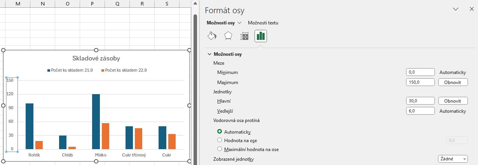Select column header S
478x165 pixels.
(x=167, y=4)
